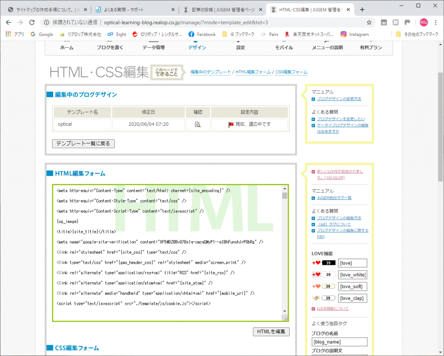Select the {love_white} tag field
Image resolution: width=444 pixels, height=356 pixels.
coord(353,275)
